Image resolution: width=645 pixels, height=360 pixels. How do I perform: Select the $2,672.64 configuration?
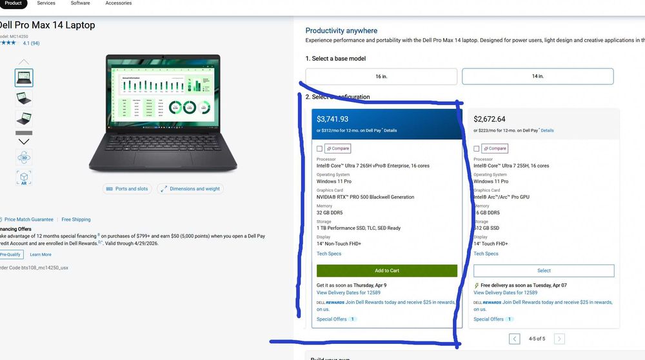544,271
